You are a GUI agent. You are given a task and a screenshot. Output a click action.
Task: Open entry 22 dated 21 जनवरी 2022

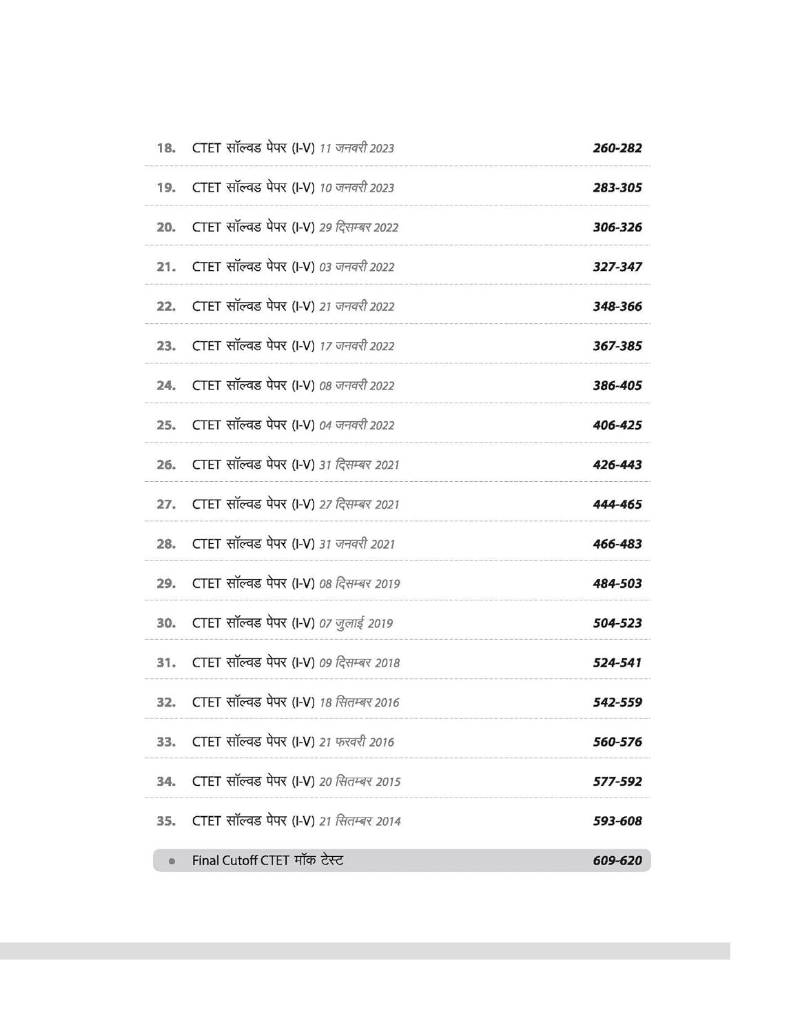[398, 306]
